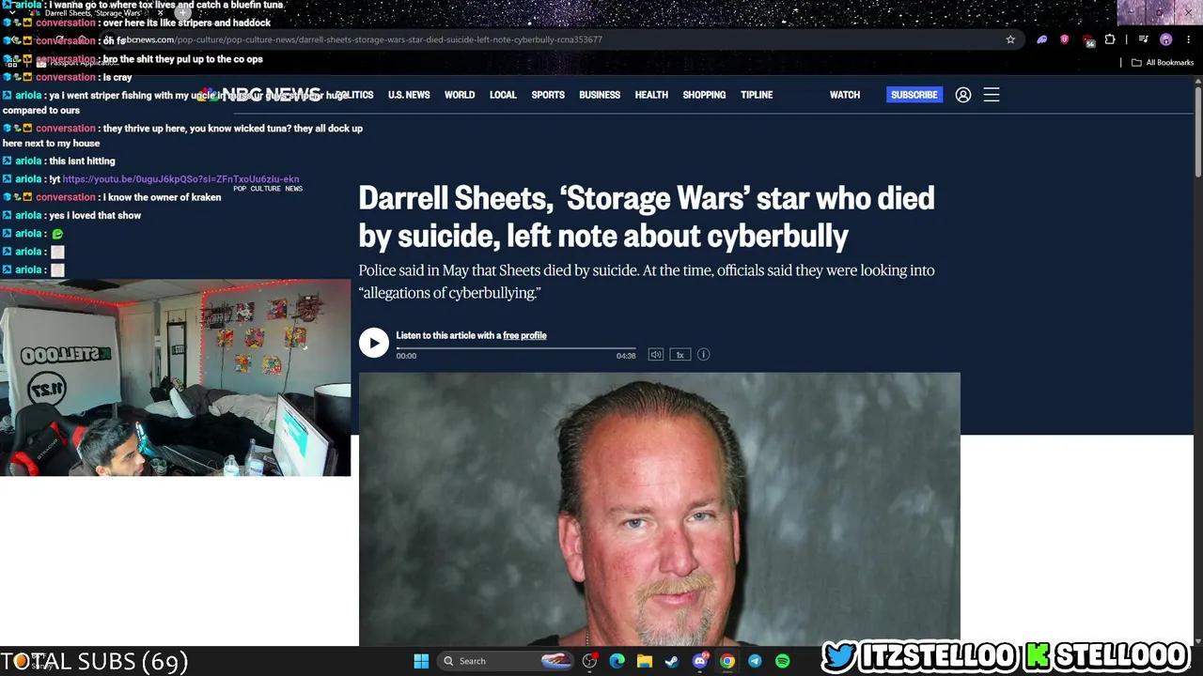Select Tipline in the navigation bar
The width and height of the screenshot is (1203, 676).
tap(757, 95)
